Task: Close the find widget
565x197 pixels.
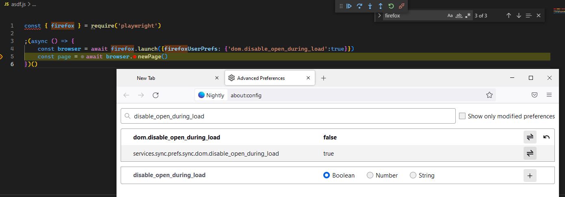Action: click(539, 15)
